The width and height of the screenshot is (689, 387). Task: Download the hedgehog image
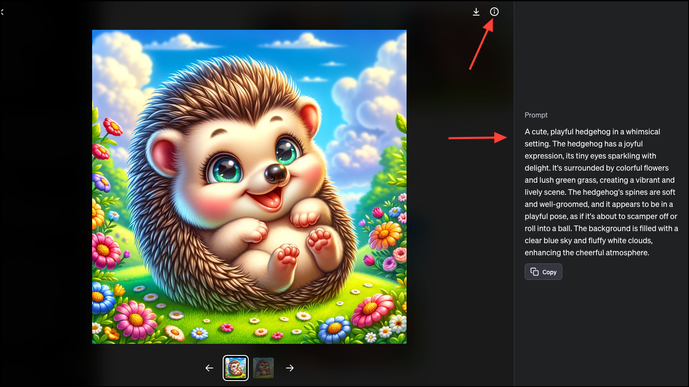[x=476, y=12]
